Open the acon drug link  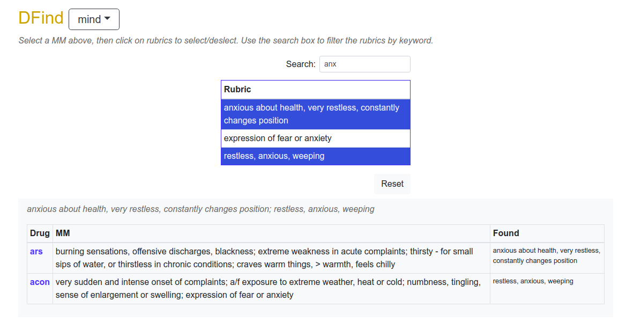coord(40,282)
